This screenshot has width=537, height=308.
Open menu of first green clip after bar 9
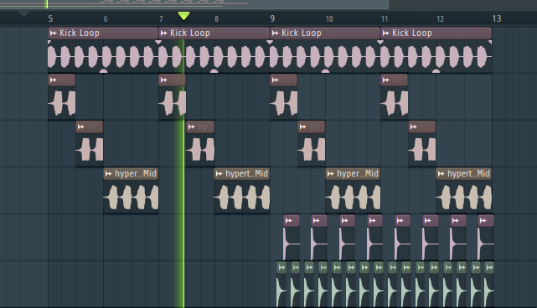click(x=281, y=268)
